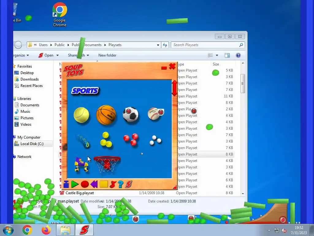314x236 pixels.
Task: Select Network in navigation pane
Action: 24,157
